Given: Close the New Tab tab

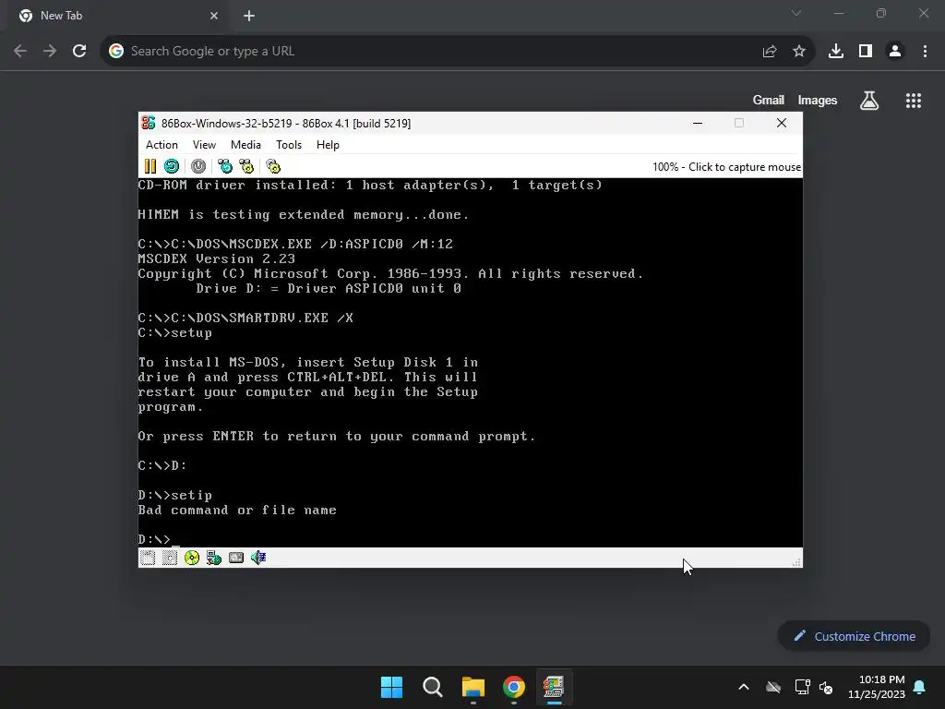Looking at the screenshot, I should 214,16.
